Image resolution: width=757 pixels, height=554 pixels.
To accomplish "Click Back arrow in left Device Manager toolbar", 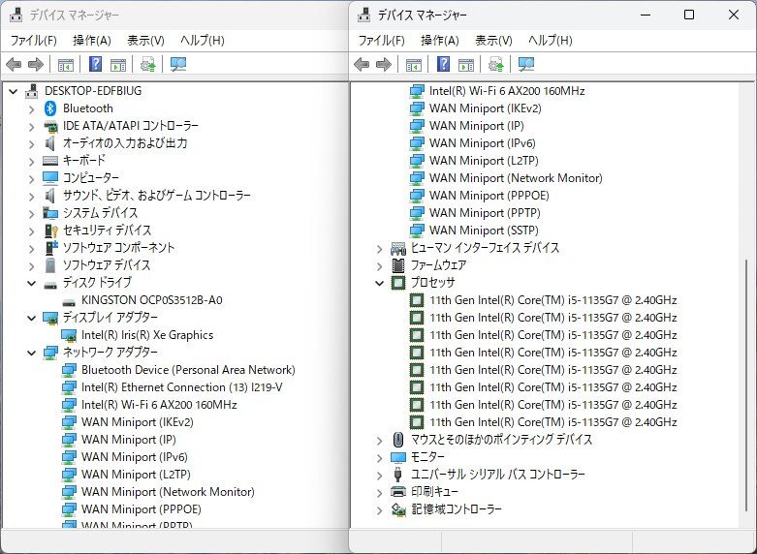I will pyautogui.click(x=14, y=64).
